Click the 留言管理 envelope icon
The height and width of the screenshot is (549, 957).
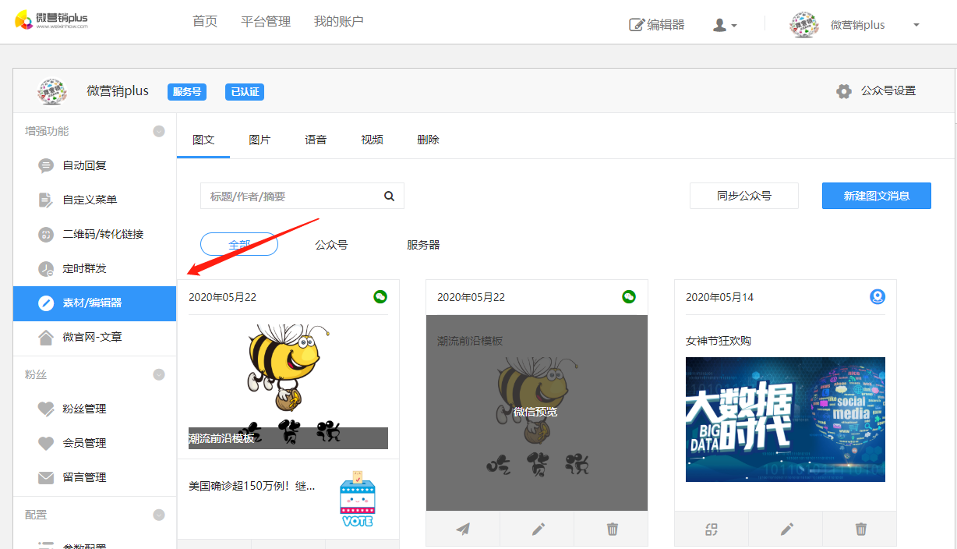point(47,477)
